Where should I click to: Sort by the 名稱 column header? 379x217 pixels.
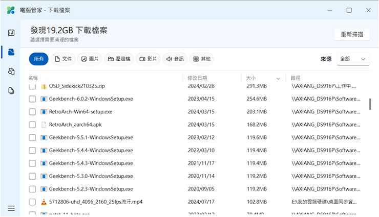[x=33, y=78]
